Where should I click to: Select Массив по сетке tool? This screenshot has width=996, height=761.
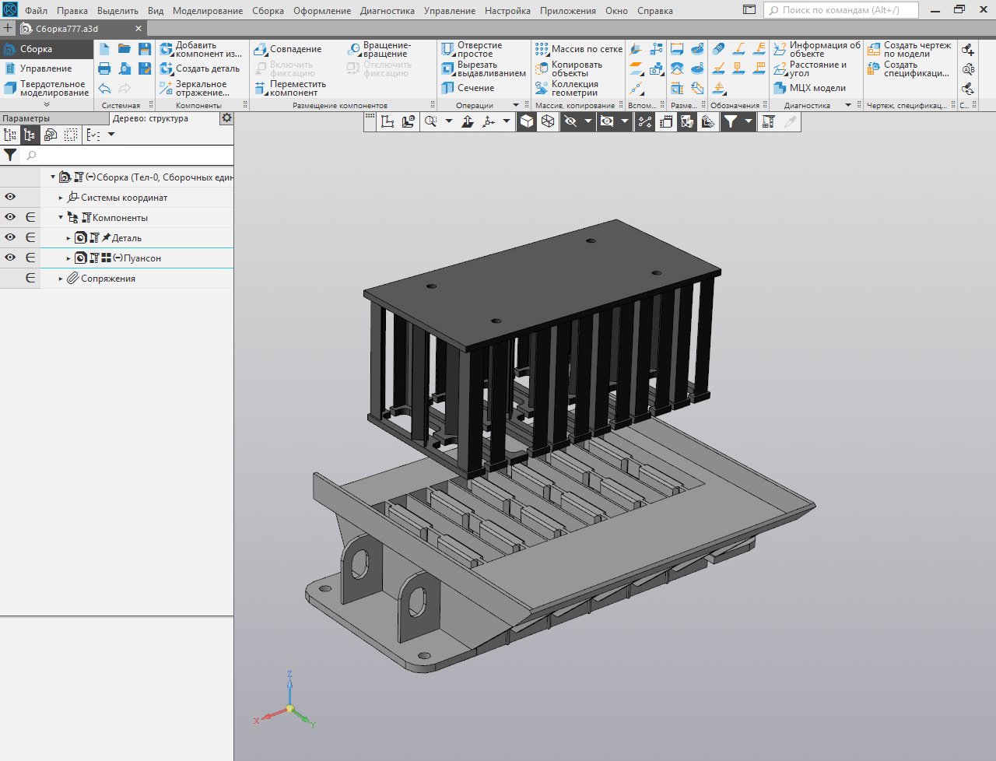[x=579, y=49]
